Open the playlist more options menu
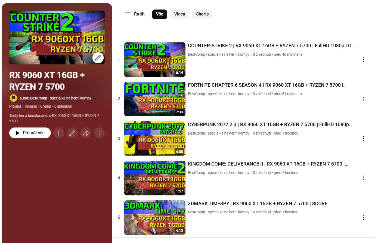 [99, 133]
